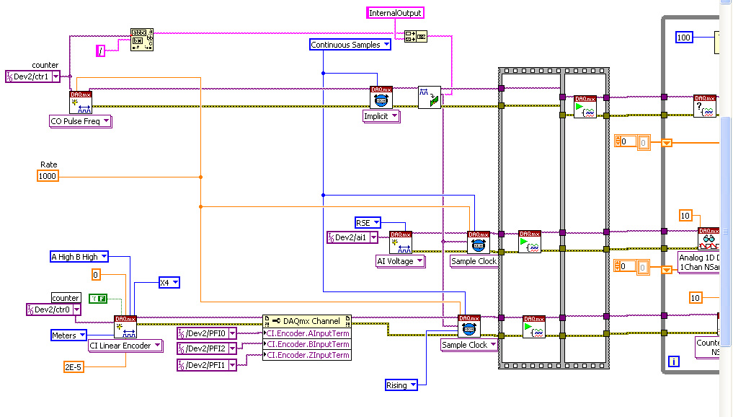This screenshot has height=417, width=733.
Task: Open the Dev2/ai1 physical channel dropdown
Action: (373, 238)
